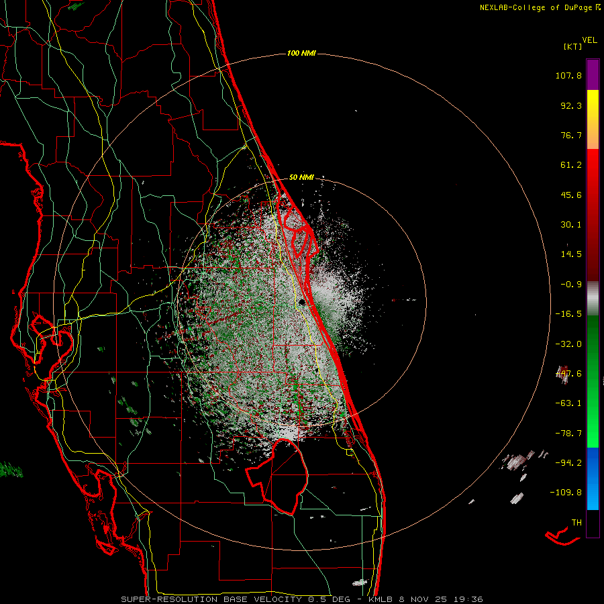604x604 pixels.
Task: Click the -78.7 legend value
Action: click(x=568, y=434)
